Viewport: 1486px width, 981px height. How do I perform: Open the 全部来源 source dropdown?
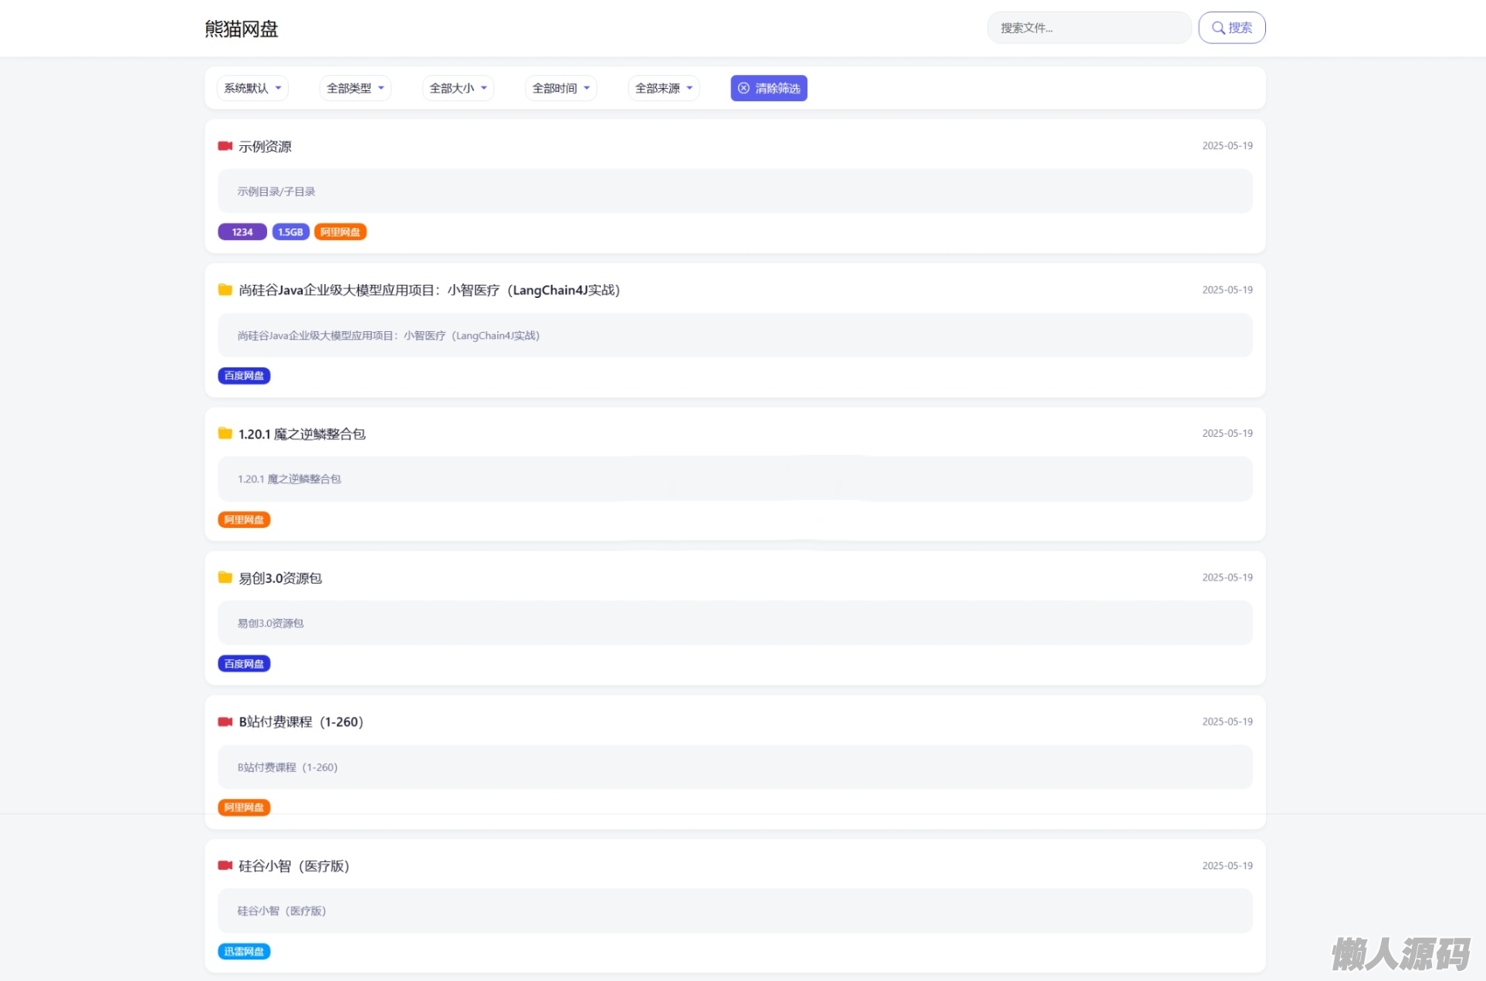point(663,88)
